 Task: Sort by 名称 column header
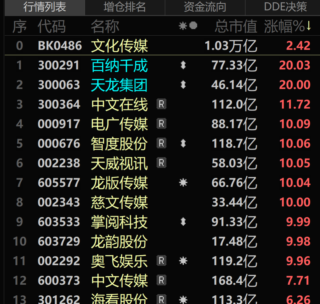click(x=105, y=26)
